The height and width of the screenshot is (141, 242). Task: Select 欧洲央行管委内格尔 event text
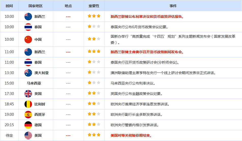(134, 125)
